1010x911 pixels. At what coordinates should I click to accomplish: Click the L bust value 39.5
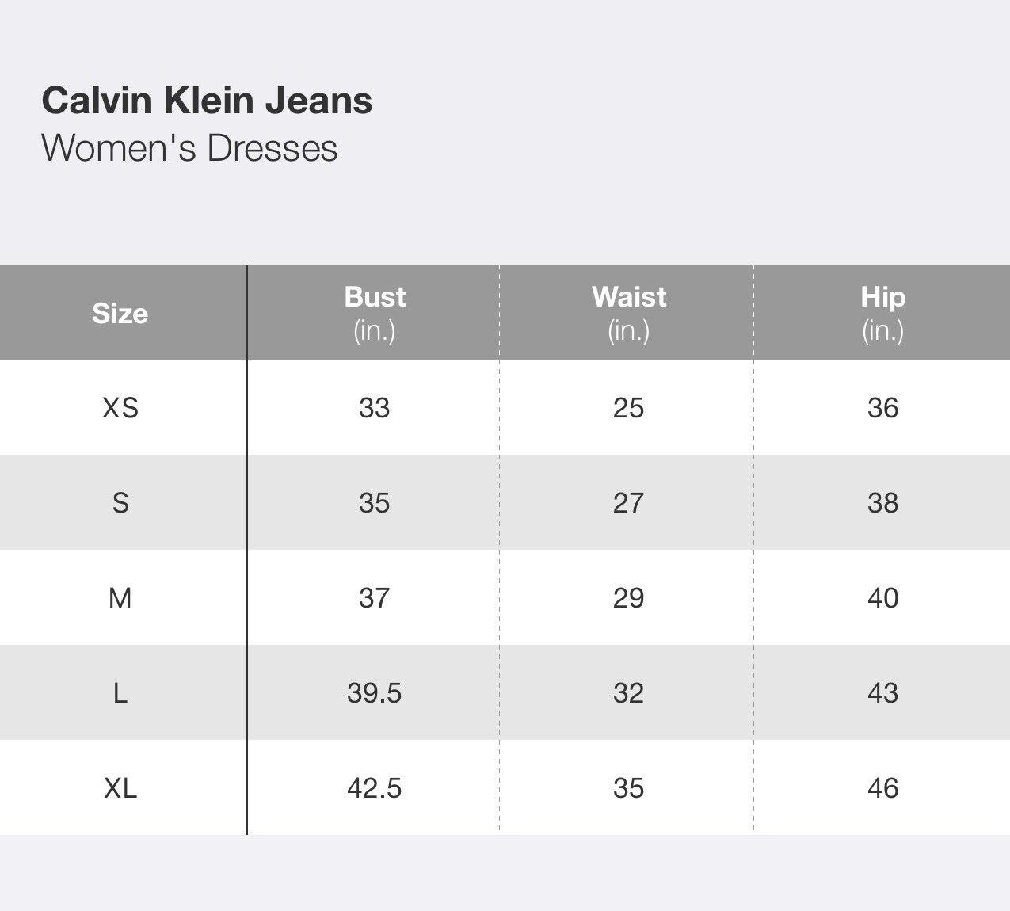click(x=375, y=693)
